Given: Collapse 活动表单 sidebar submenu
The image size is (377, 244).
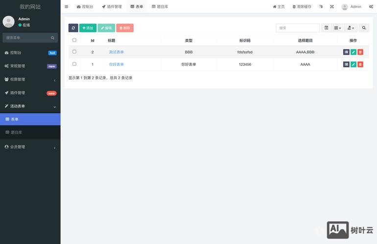Looking at the screenshot, I should point(30,106).
